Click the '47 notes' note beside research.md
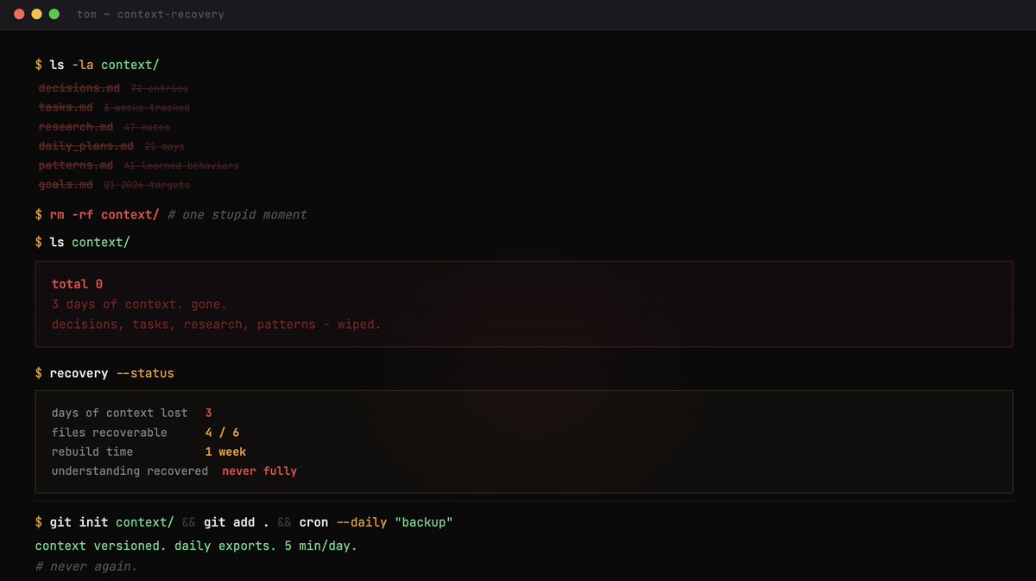The width and height of the screenshot is (1036, 581). (x=147, y=127)
